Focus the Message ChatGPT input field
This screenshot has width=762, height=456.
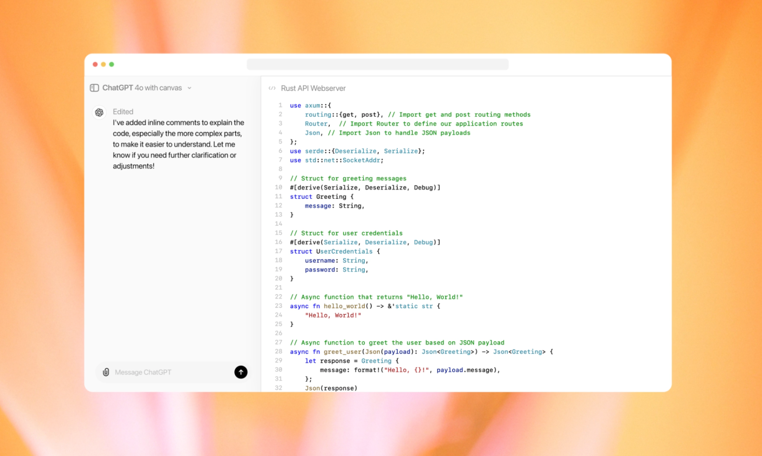coord(164,372)
